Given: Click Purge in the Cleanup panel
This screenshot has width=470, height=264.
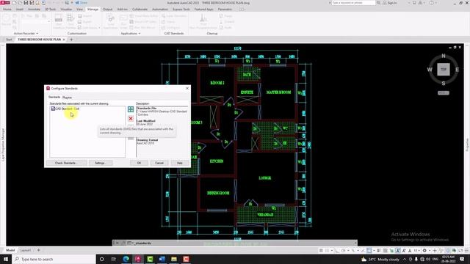Looking at the screenshot, I should coord(226,16).
